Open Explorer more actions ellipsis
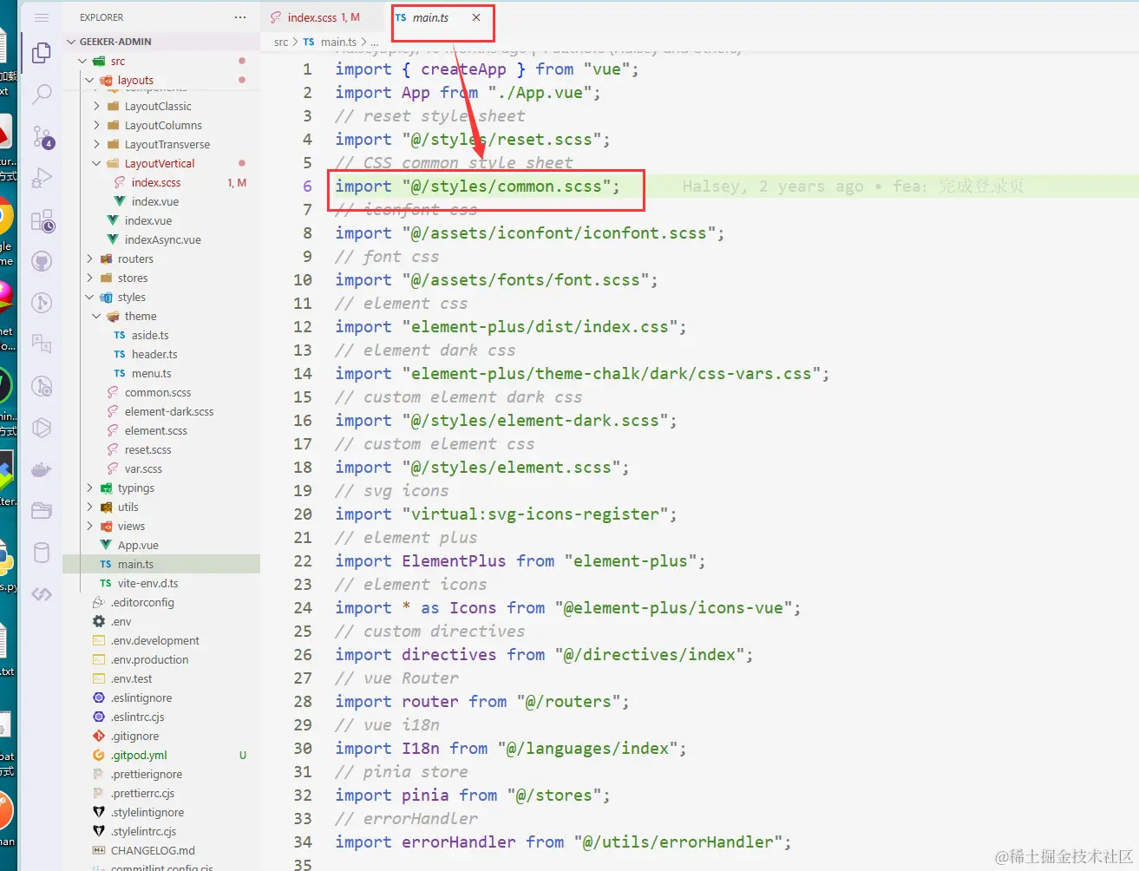 coord(240,17)
